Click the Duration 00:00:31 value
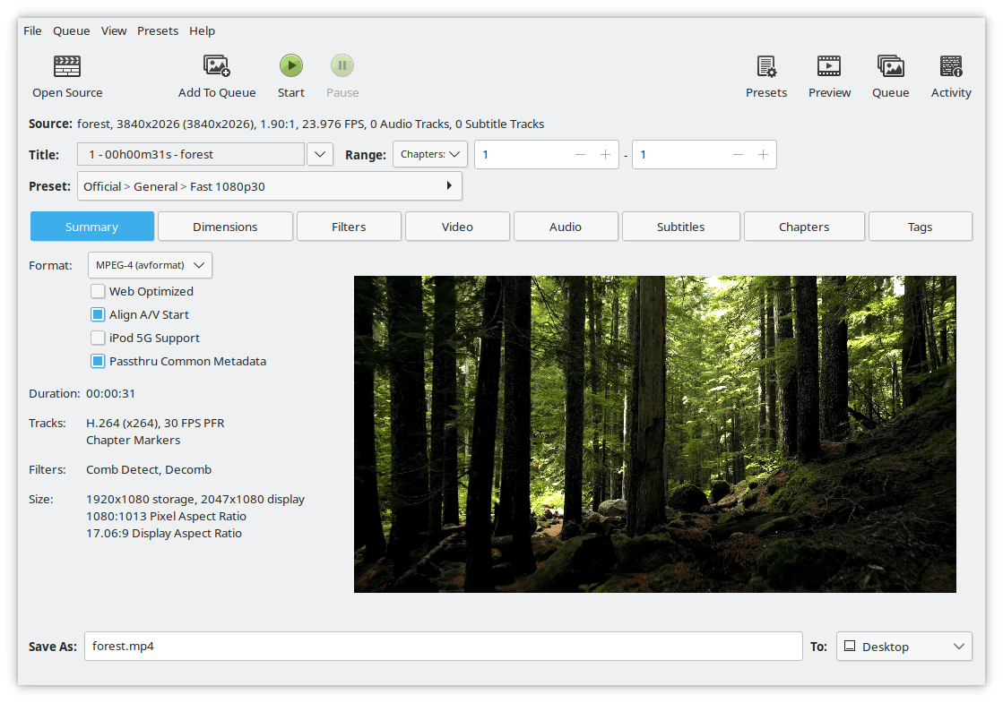The width and height of the screenshot is (1003, 703). coord(110,394)
